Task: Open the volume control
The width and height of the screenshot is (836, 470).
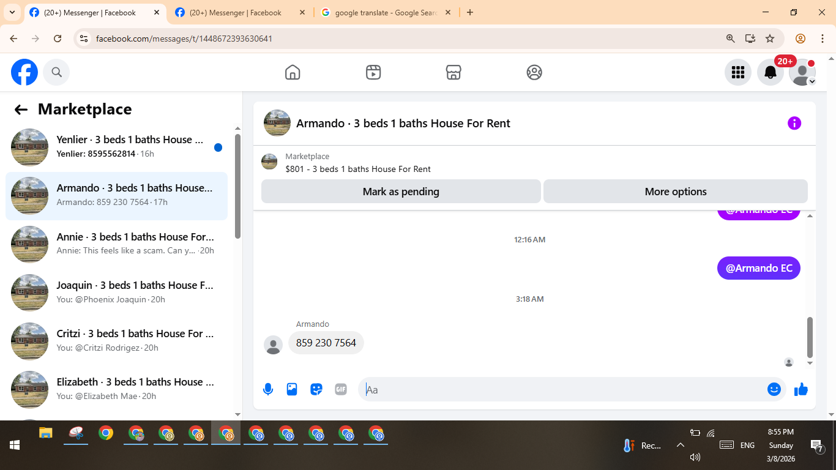Action: [x=695, y=457]
